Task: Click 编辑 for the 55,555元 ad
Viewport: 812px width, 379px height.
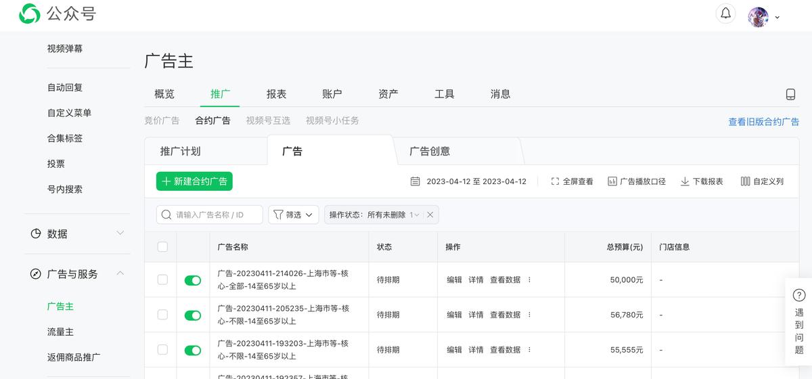Action: point(455,350)
